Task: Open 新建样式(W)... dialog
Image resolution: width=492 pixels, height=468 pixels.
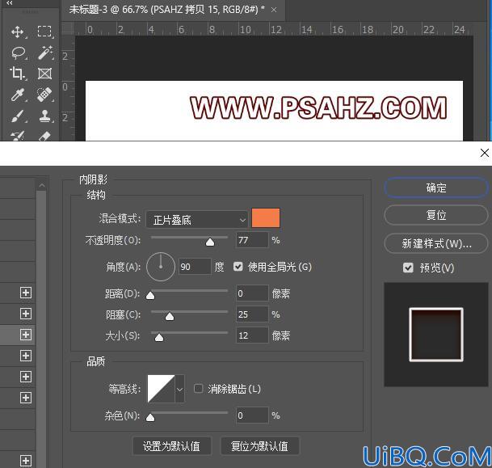Action: point(436,243)
